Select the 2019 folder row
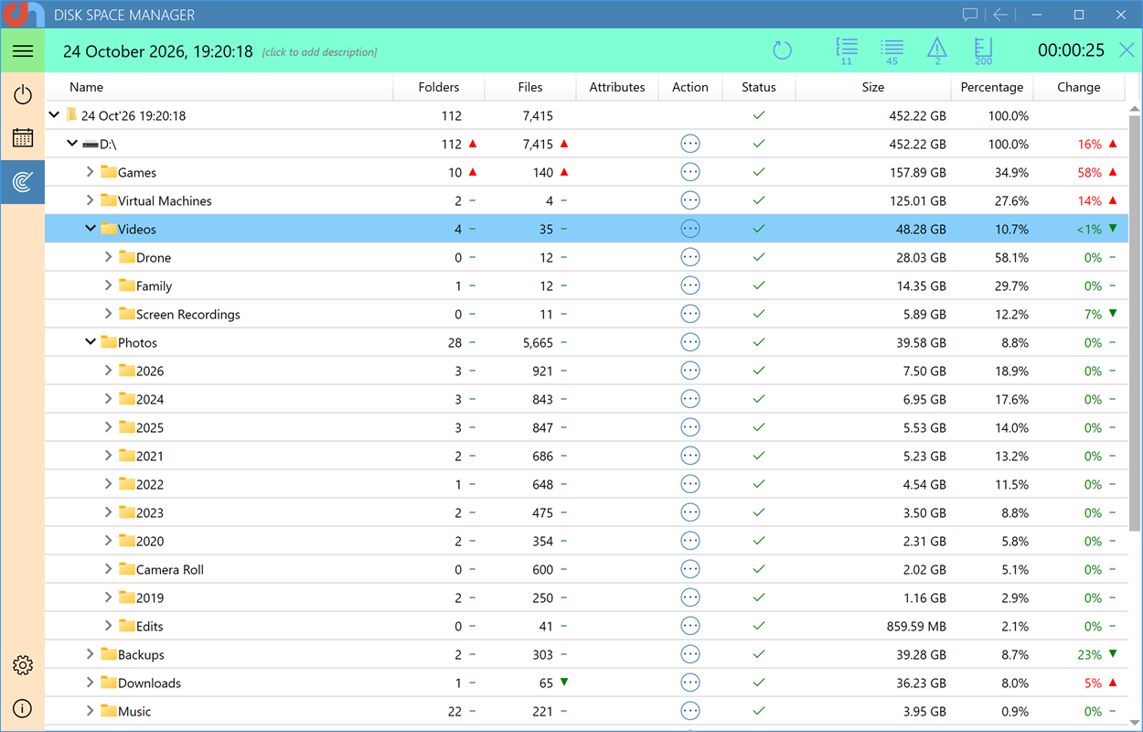 pos(586,597)
